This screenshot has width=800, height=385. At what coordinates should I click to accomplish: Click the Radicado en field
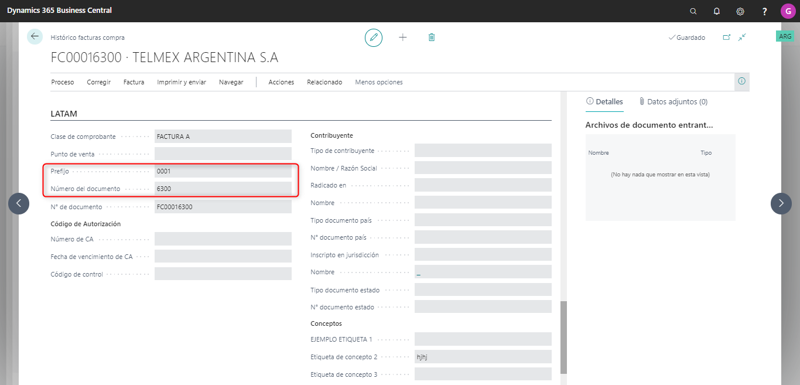point(483,185)
